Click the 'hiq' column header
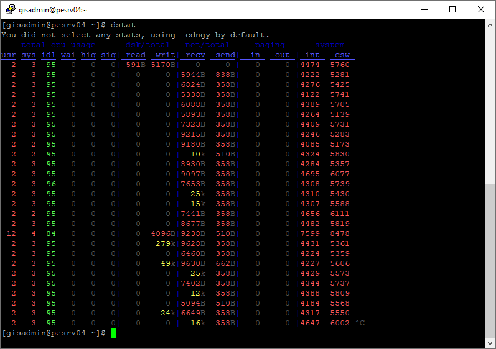Viewport: 496px width, 349px height. point(88,55)
